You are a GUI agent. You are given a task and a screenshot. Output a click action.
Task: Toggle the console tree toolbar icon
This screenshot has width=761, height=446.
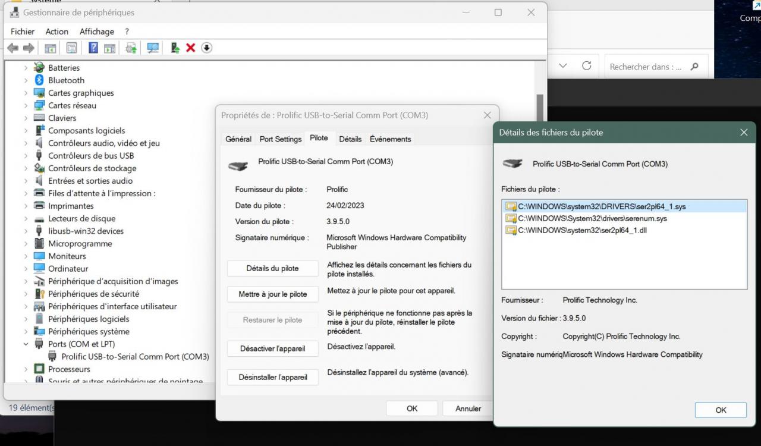pyautogui.click(x=51, y=48)
